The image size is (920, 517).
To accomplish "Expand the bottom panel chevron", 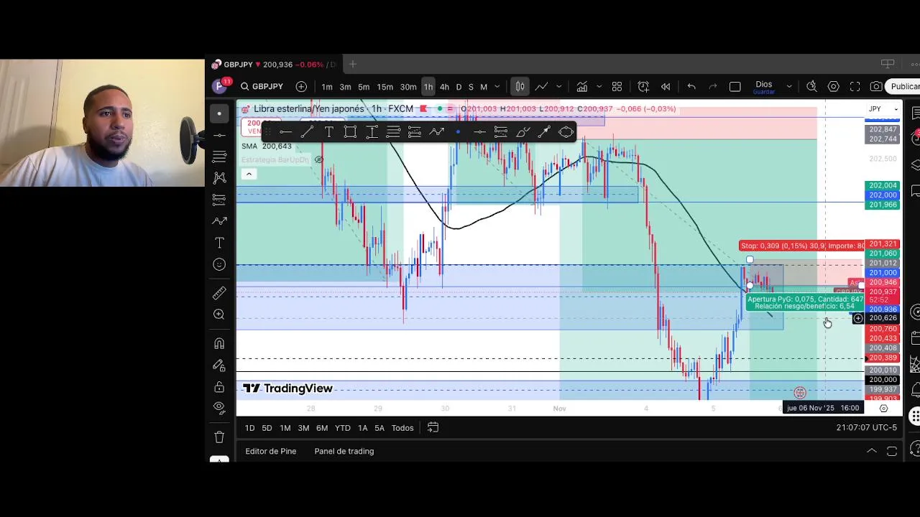I will tap(871, 451).
